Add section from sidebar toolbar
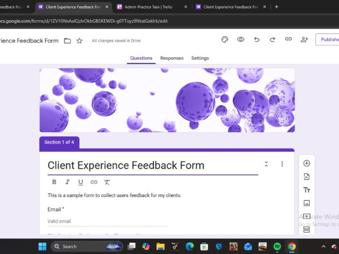Screen dimensions: 339x254 coord(306,229)
